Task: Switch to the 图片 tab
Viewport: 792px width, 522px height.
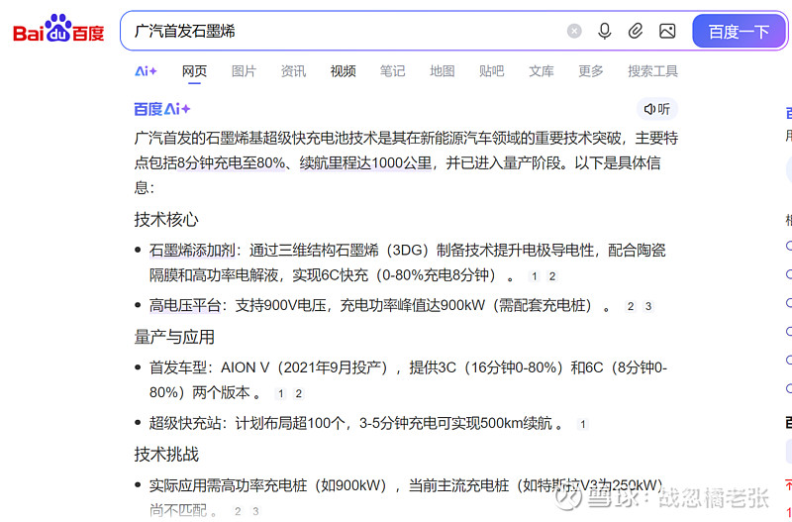Action: [x=244, y=71]
